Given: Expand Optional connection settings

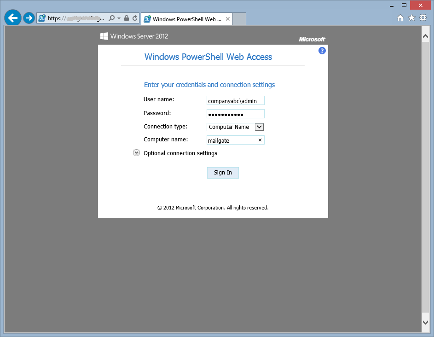Looking at the screenshot, I should point(136,152).
